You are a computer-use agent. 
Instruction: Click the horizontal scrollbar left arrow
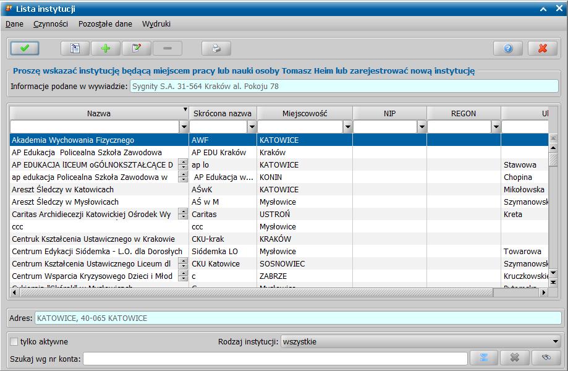[x=14, y=292]
